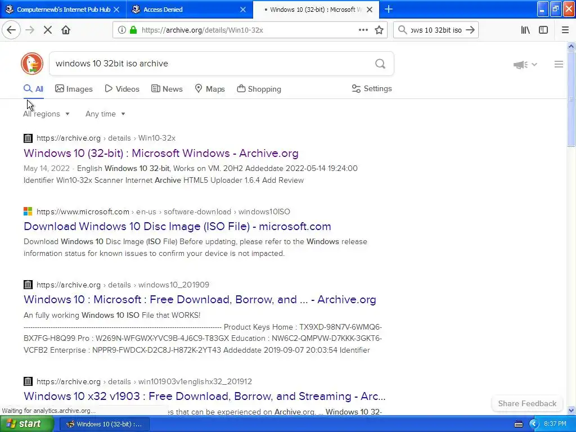This screenshot has width=576, height=432.
Task: Close the Computernewb's Internet Pub Hub tab
Action: pos(116,10)
